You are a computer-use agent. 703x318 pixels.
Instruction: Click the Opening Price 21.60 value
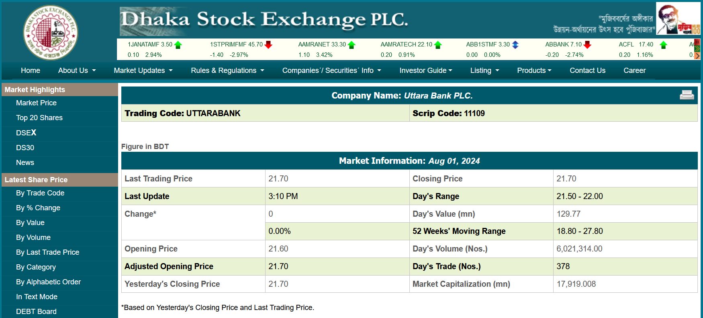coord(278,249)
